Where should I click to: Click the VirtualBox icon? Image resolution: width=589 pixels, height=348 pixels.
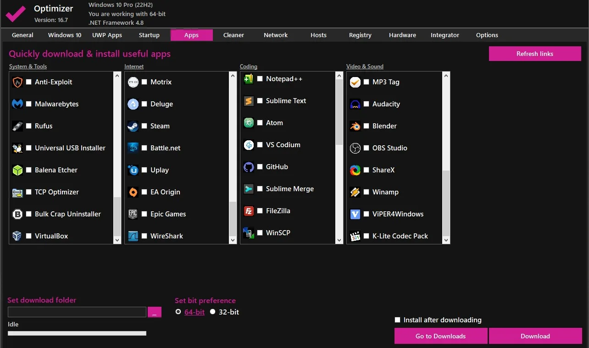17,236
